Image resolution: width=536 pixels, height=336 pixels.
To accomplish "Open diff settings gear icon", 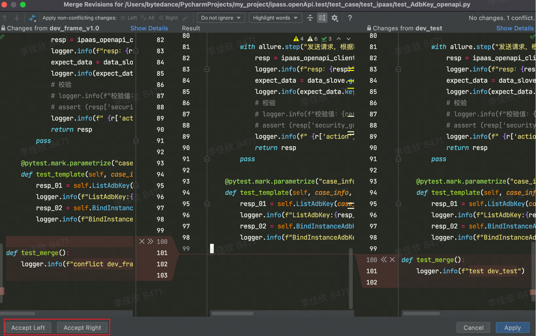I will click(x=335, y=18).
